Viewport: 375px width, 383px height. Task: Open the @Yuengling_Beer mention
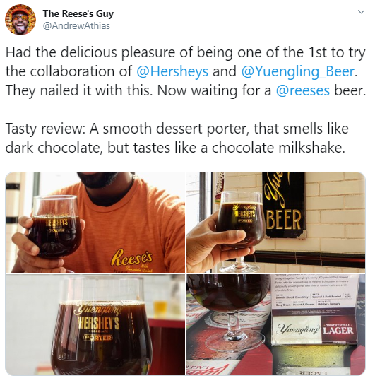point(297,71)
